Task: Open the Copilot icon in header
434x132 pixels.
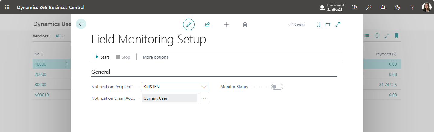Action: coord(354,7)
